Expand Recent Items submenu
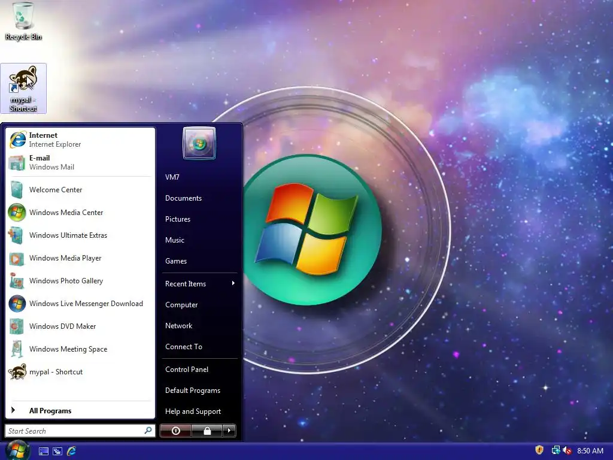This screenshot has width=613, height=460. click(200, 283)
